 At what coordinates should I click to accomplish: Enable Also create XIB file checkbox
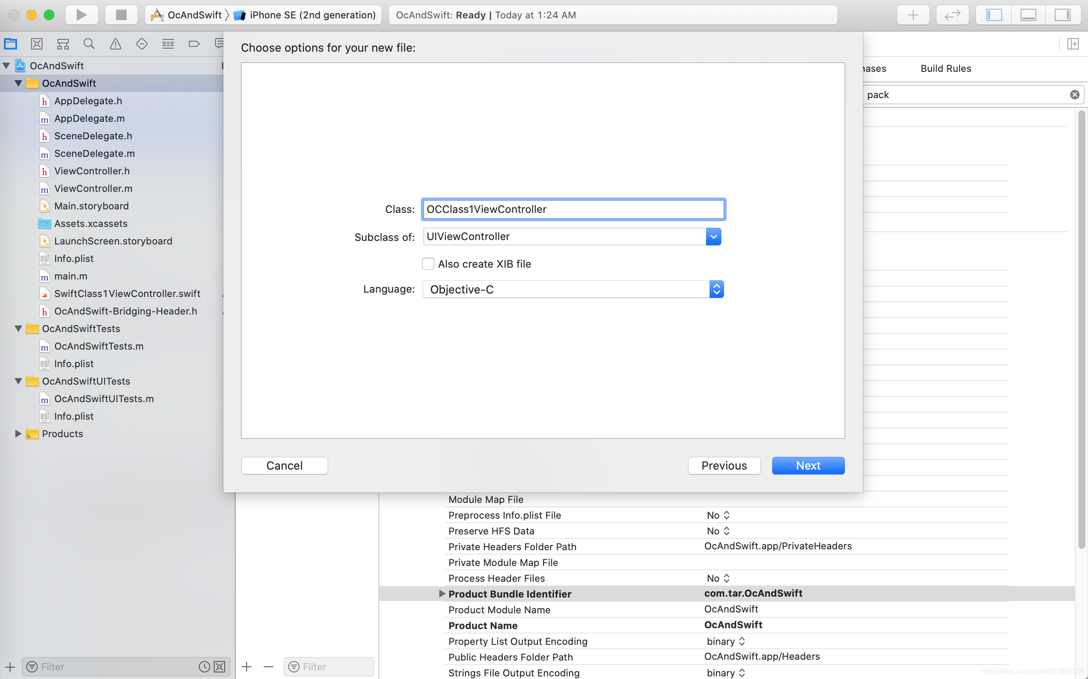[428, 264]
